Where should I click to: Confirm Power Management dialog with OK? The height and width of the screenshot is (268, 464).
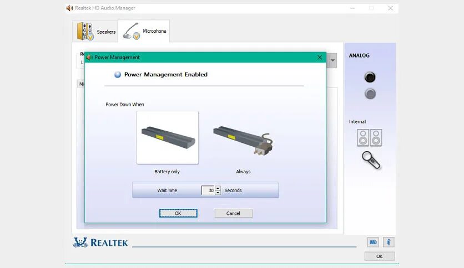tap(178, 213)
